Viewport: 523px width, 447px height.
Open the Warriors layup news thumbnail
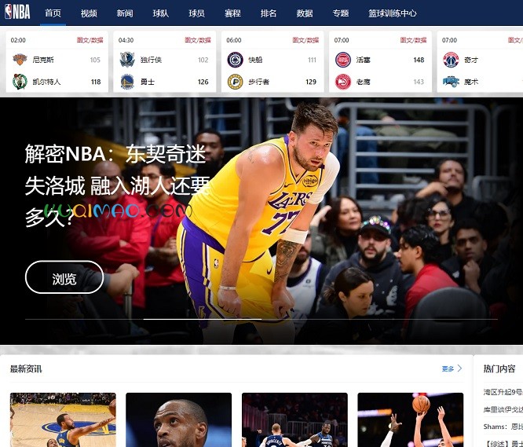pos(63,420)
